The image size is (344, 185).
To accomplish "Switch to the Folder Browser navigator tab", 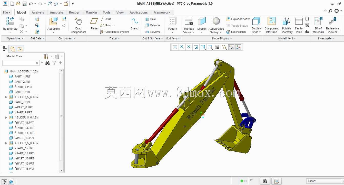I will 13,49.
